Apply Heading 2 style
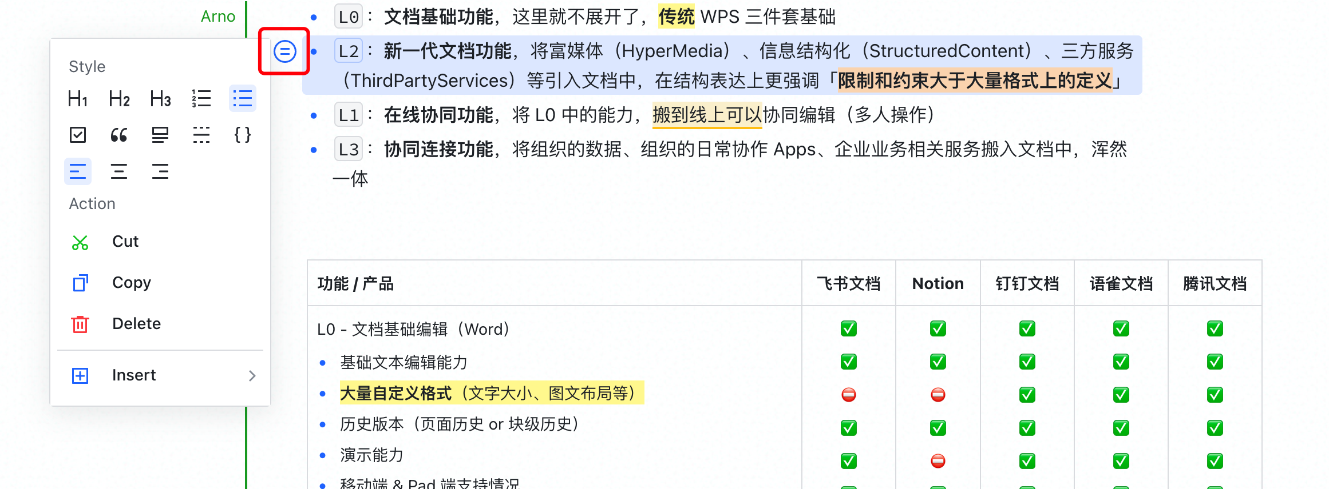This screenshot has width=1329, height=489. click(119, 99)
